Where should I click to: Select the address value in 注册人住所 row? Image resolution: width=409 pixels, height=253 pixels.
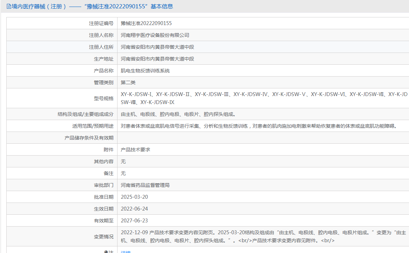pos(157,47)
